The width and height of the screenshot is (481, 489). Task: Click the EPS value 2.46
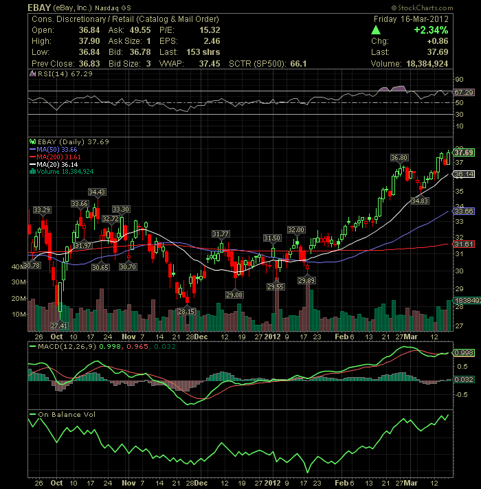[x=212, y=41]
